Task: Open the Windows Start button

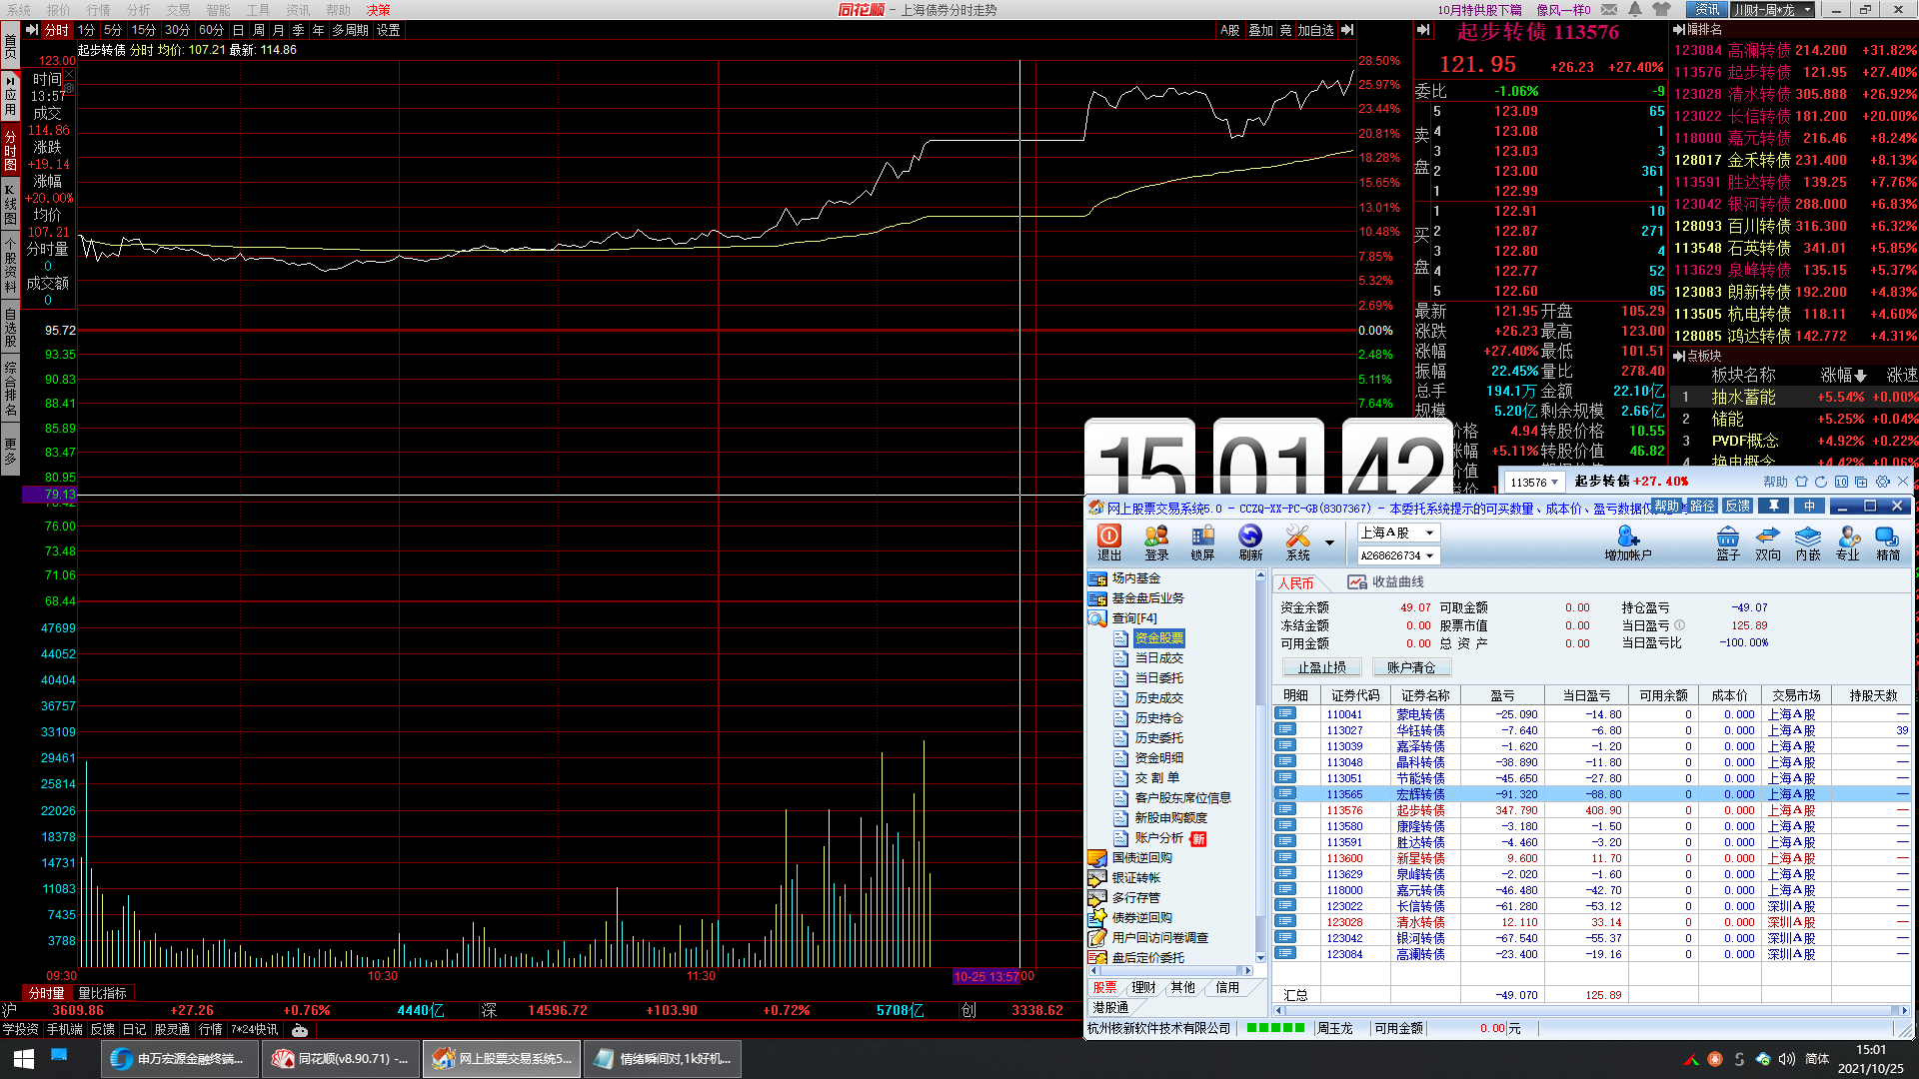Action: click(24, 1058)
